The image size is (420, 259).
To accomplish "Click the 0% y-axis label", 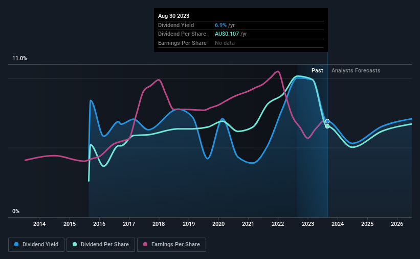I will tap(16, 211).
